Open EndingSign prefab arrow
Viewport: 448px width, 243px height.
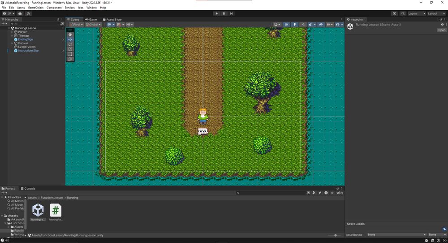click(63, 39)
